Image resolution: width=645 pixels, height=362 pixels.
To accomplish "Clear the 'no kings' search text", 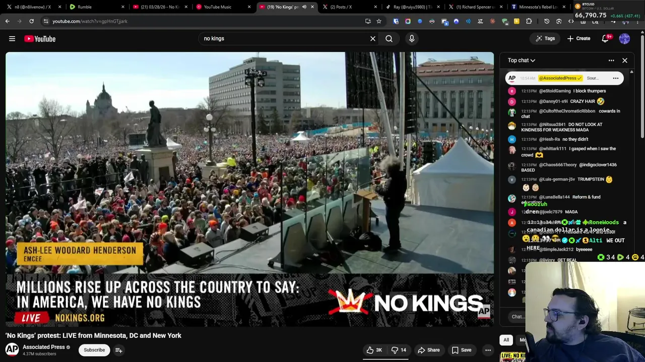I will (x=373, y=39).
